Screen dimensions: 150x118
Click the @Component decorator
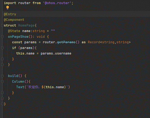(x=14, y=20)
